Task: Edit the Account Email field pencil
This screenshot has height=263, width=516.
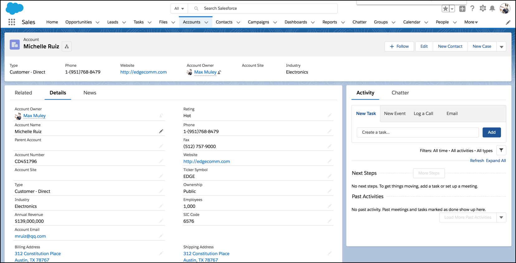Action: (x=161, y=236)
